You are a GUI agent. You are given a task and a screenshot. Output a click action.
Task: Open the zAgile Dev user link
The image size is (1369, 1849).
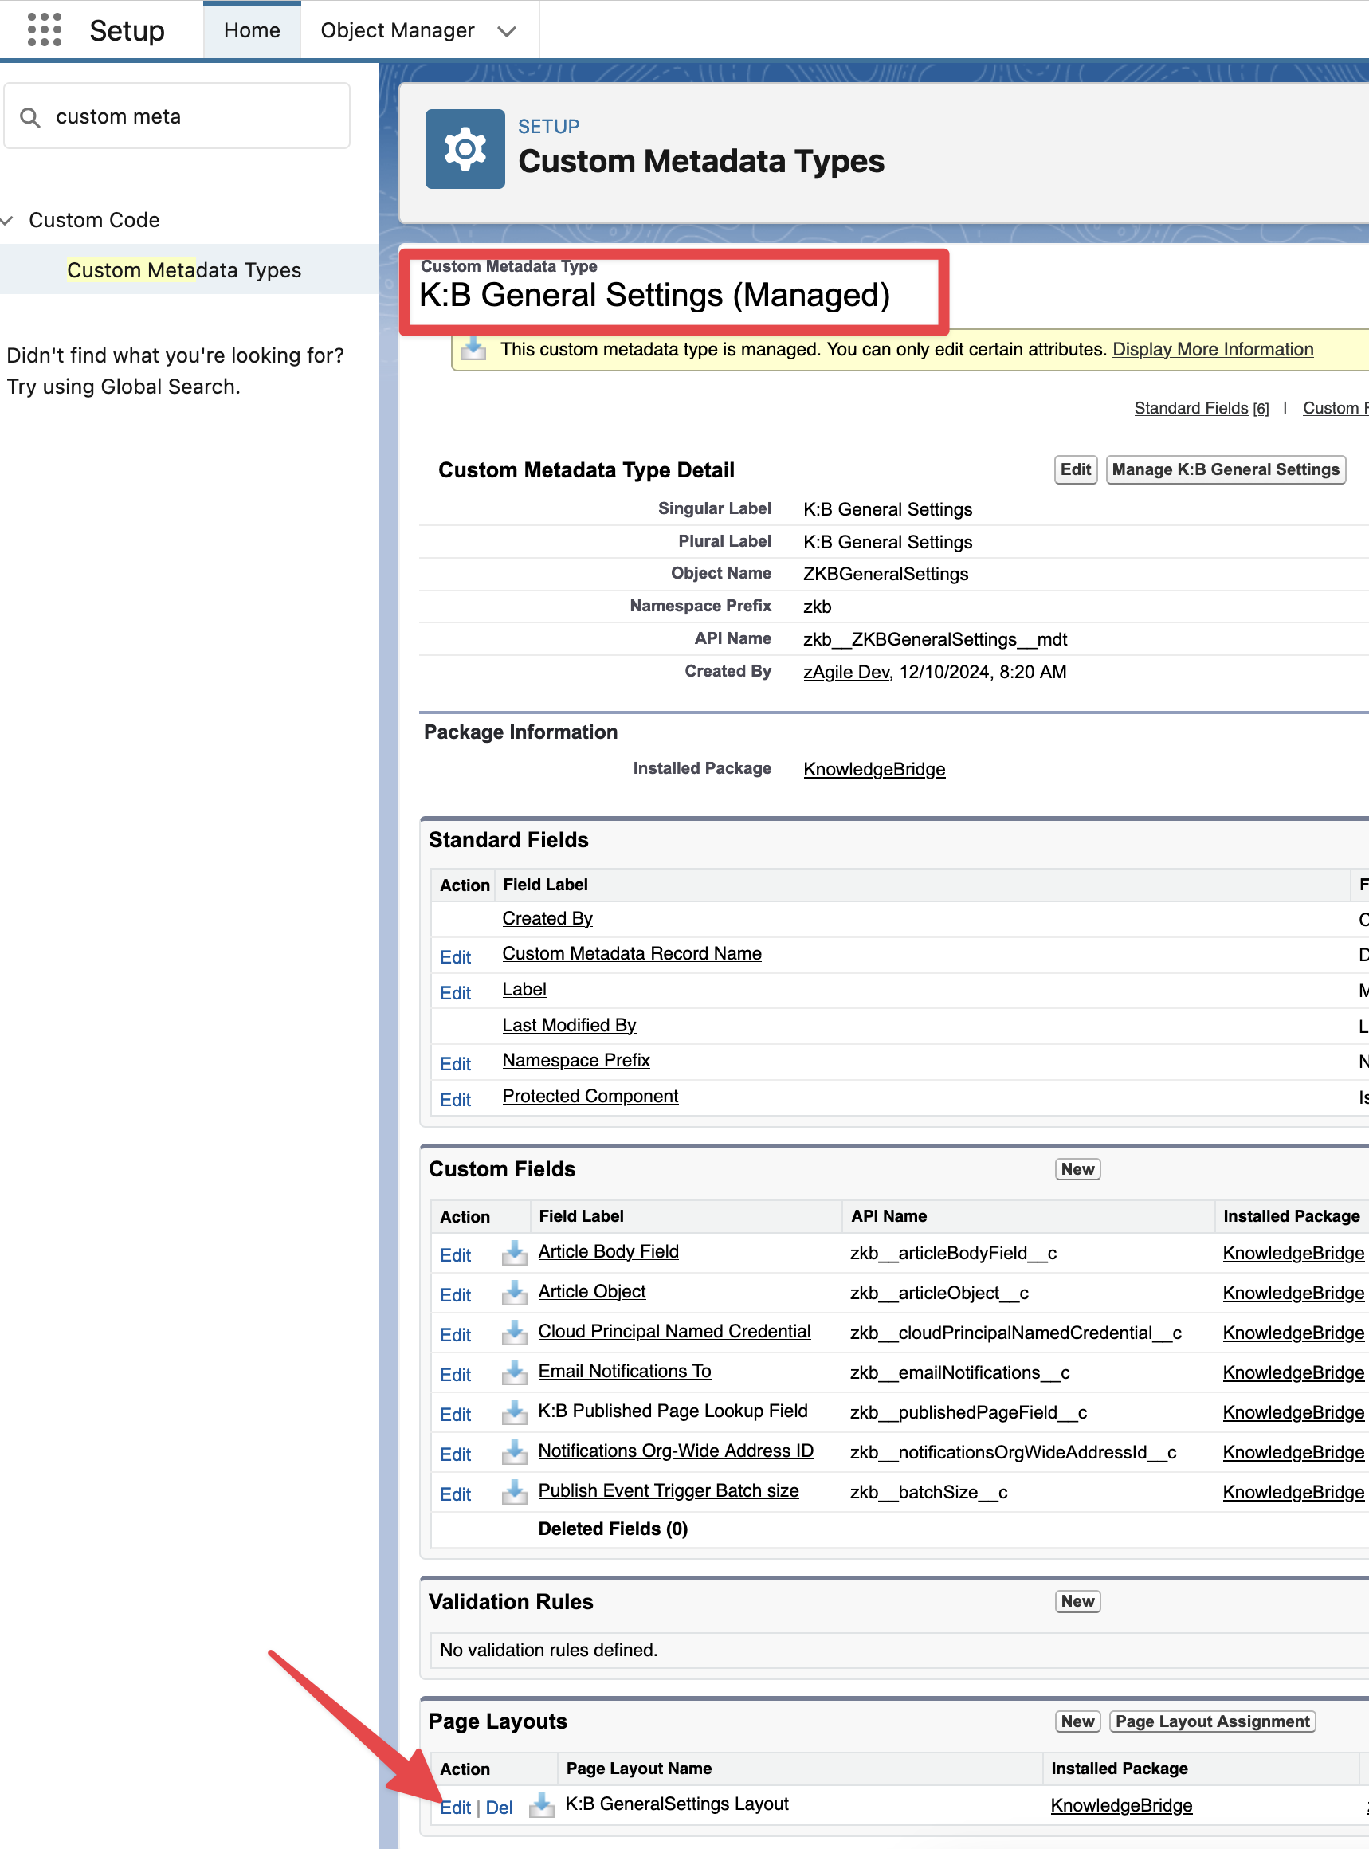coord(845,671)
